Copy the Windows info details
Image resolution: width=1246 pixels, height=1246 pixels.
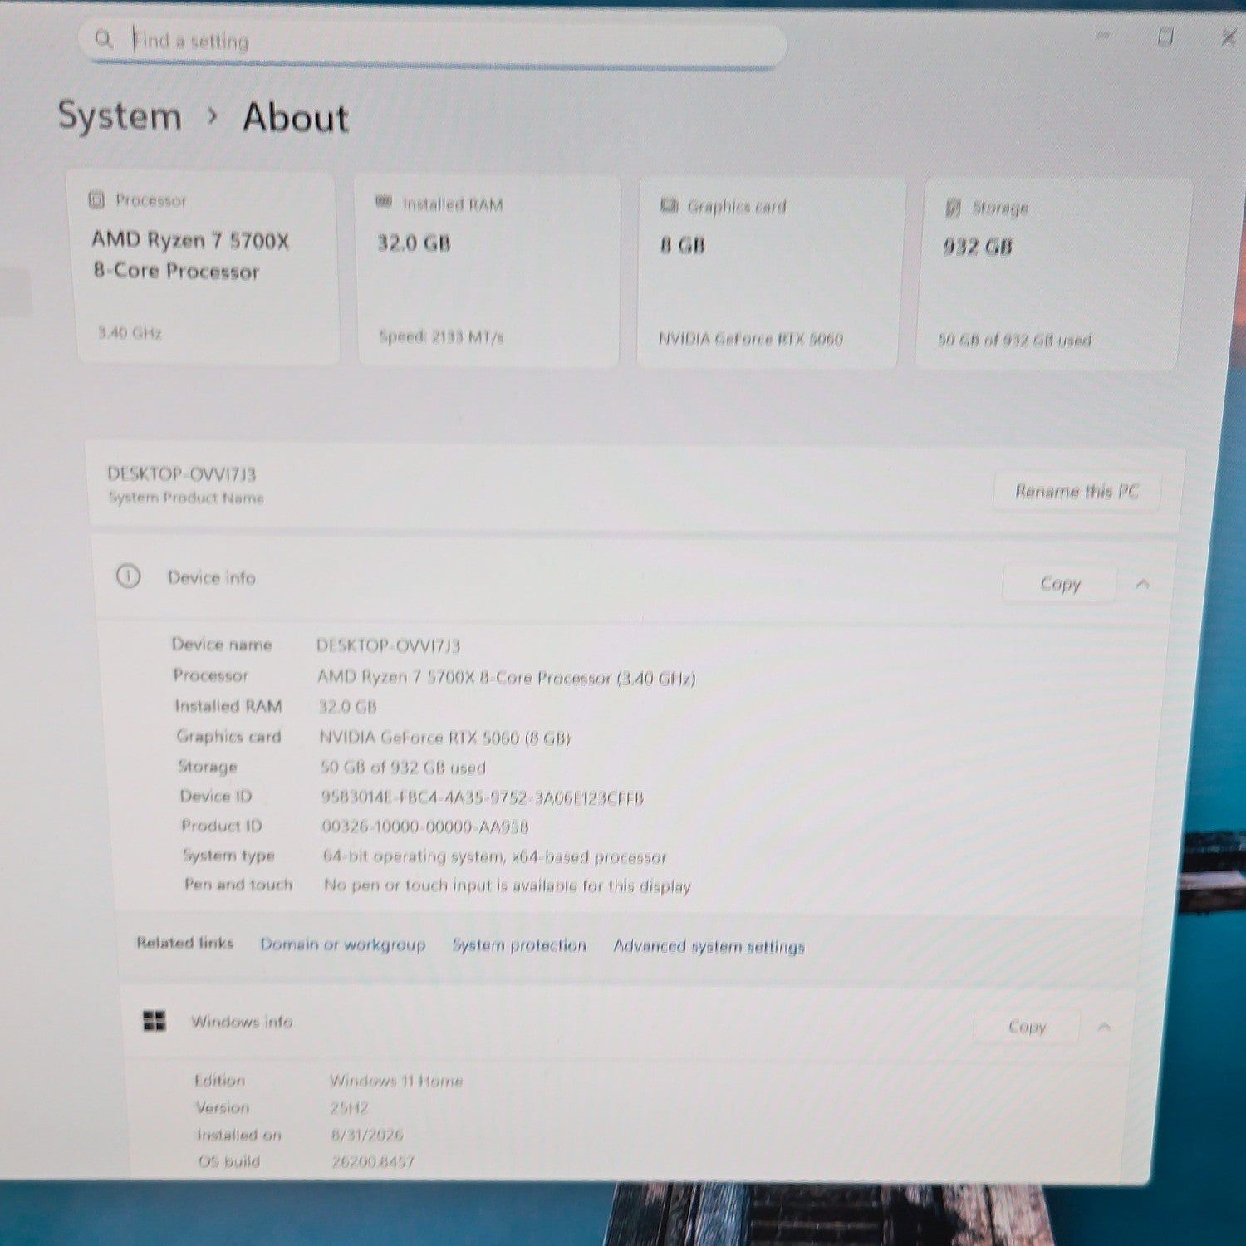tap(1027, 1027)
